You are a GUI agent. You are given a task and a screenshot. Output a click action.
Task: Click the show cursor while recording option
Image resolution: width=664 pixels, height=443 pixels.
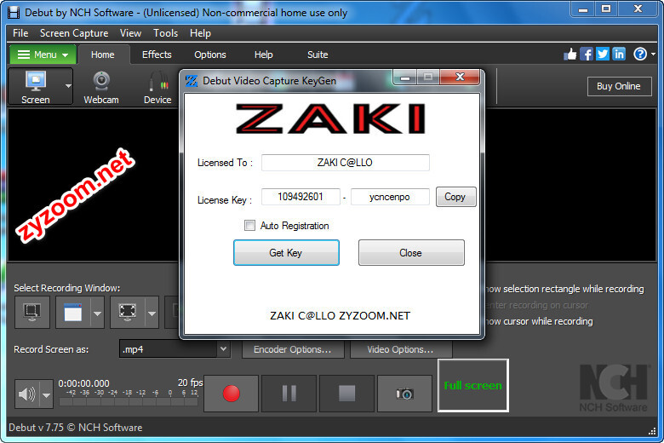click(539, 321)
